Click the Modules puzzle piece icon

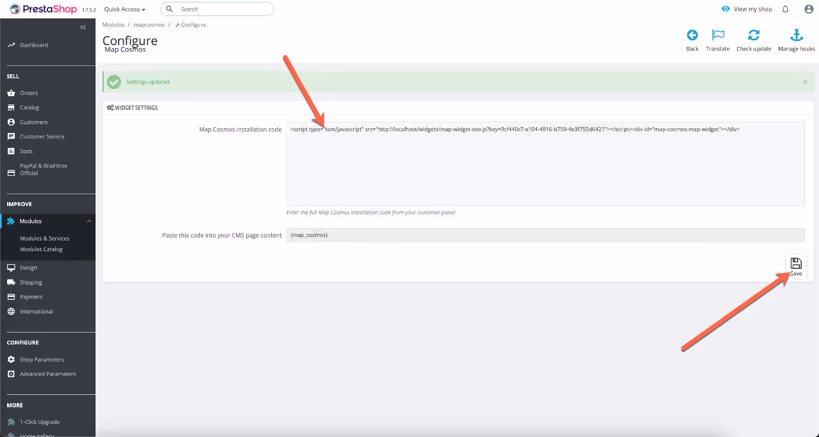(11, 221)
